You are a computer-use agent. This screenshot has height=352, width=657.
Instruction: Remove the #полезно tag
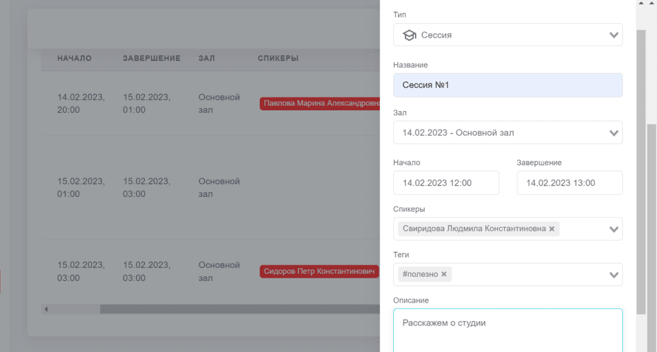(444, 274)
